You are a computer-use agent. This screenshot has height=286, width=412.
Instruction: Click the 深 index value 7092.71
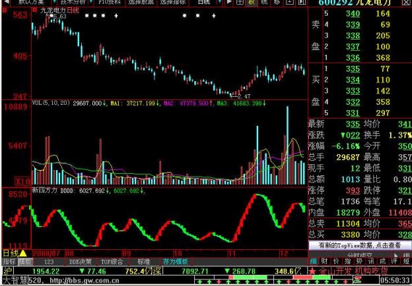195,272
